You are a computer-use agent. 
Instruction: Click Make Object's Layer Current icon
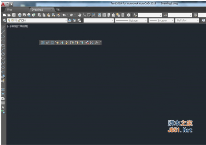point(70,21)
